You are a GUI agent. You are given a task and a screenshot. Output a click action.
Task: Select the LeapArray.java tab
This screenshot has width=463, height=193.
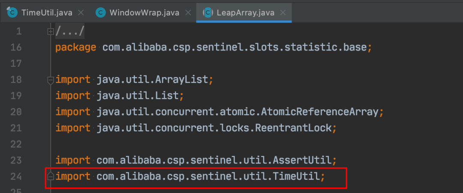244,13
